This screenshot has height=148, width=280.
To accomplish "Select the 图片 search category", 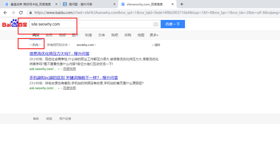I will [x=75, y=35].
